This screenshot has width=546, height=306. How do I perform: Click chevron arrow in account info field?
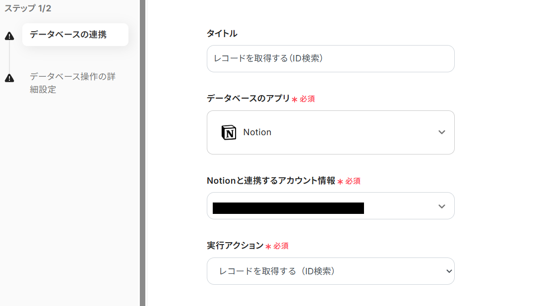[442, 206]
